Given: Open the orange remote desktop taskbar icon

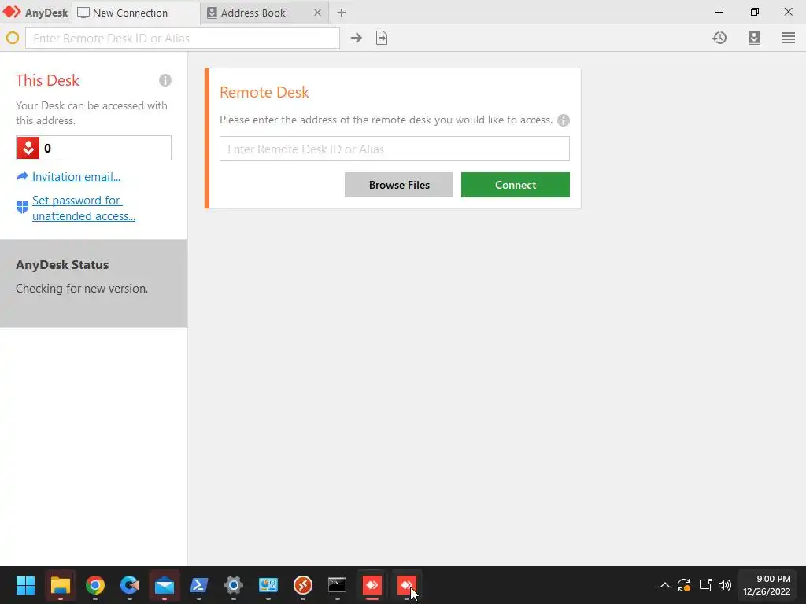Looking at the screenshot, I should (x=303, y=585).
